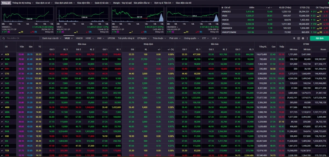Screen dimensions: 329x157
Task: Open the Chứng quyền dropdown filter
Action: click(191, 38)
